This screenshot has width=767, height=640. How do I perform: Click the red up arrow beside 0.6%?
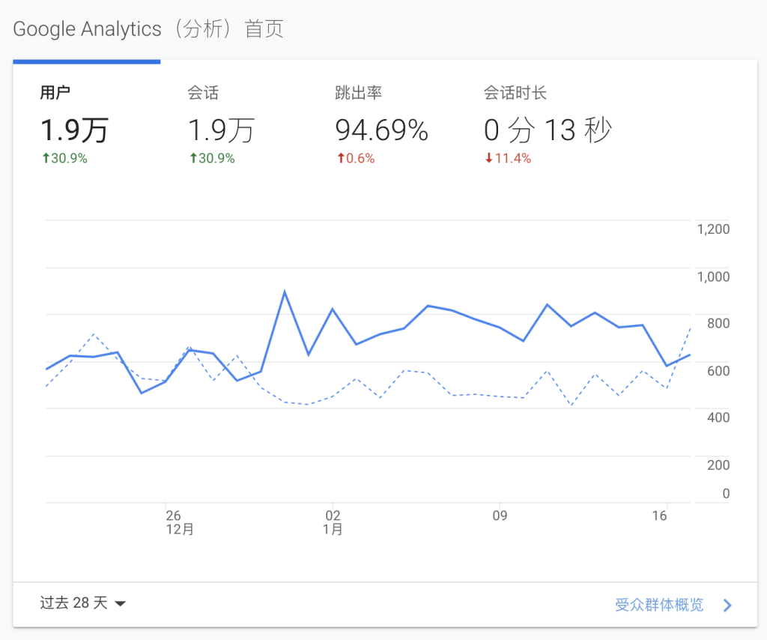click(x=340, y=158)
